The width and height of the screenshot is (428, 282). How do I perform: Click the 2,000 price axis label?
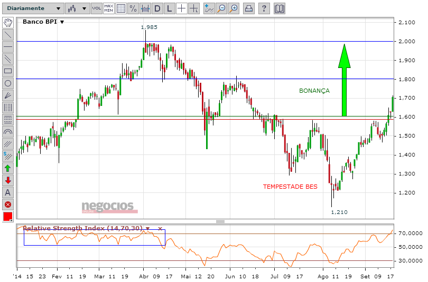tap(407, 41)
